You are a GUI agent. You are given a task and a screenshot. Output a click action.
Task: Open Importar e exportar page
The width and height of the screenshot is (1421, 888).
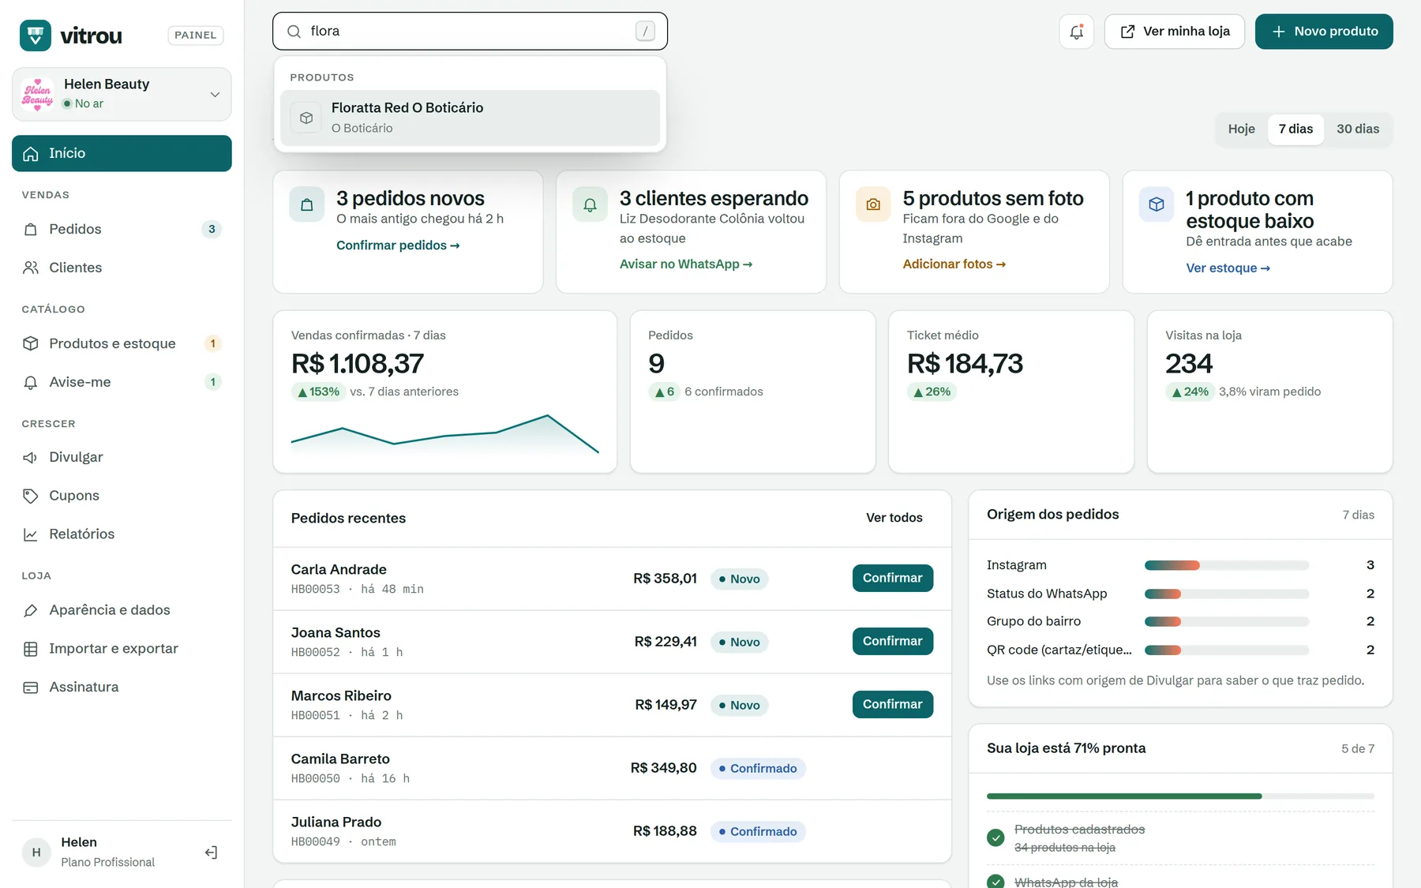(122, 649)
